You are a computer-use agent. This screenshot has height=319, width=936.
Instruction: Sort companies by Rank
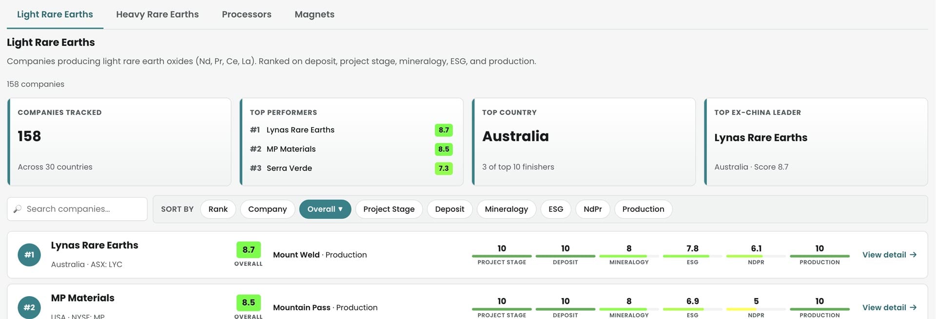pyautogui.click(x=218, y=209)
